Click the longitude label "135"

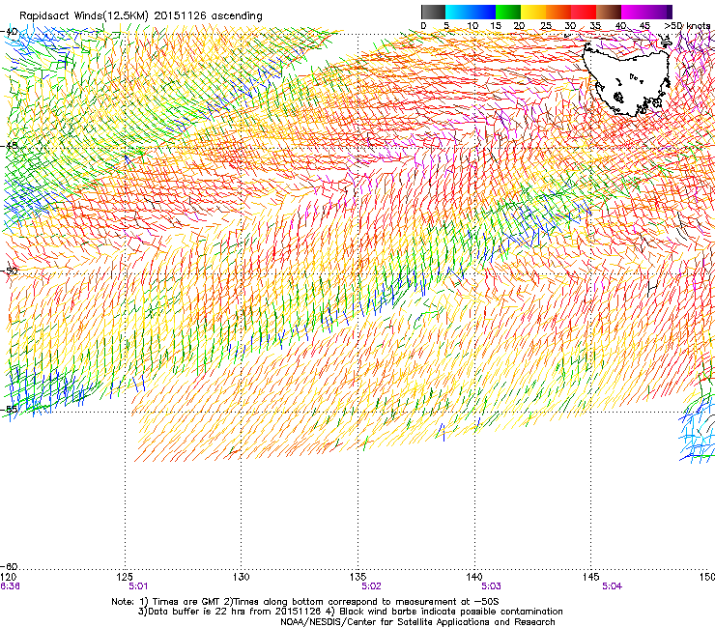pos(357,577)
